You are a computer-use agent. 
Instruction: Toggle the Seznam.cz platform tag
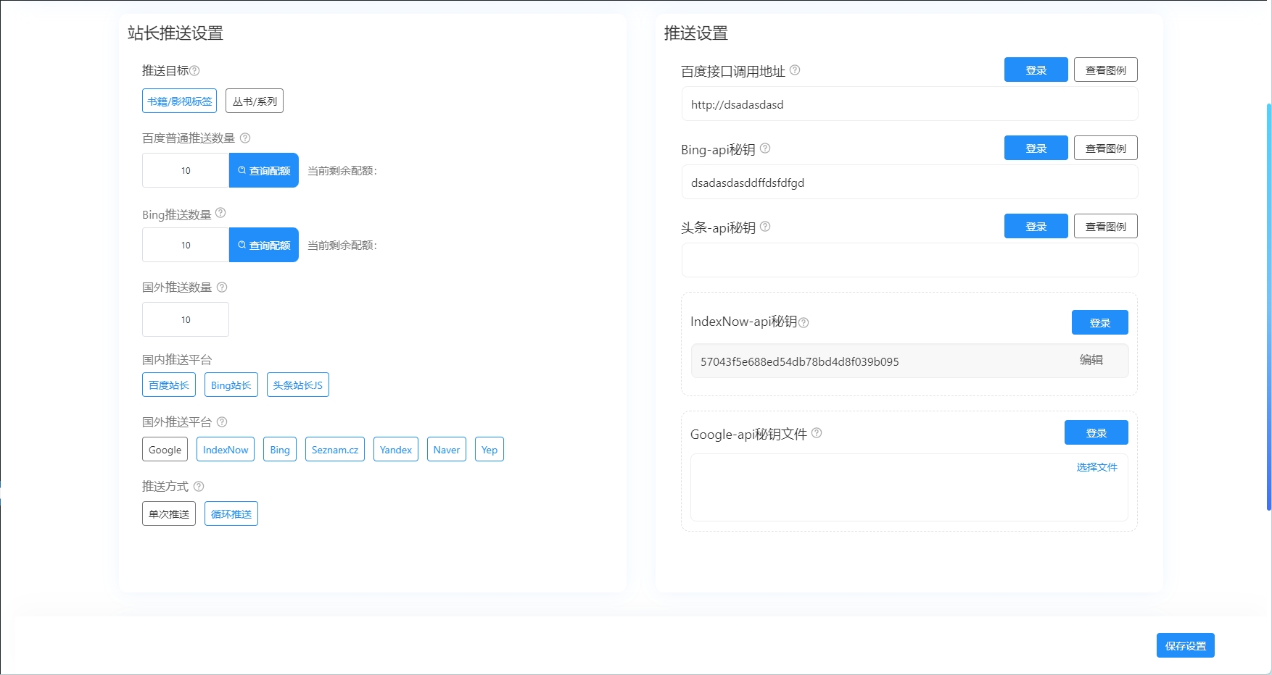335,449
